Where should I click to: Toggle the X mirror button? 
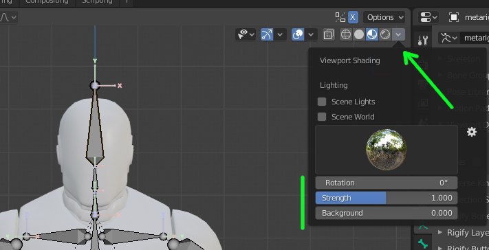353,17
